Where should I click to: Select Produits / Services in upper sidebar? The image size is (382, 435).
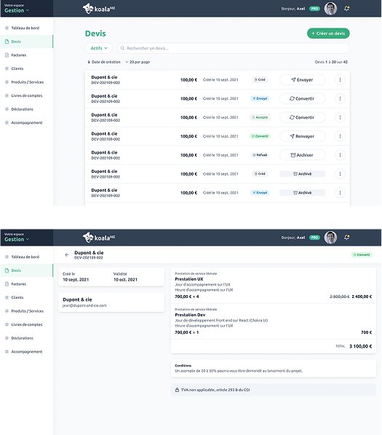point(27,82)
